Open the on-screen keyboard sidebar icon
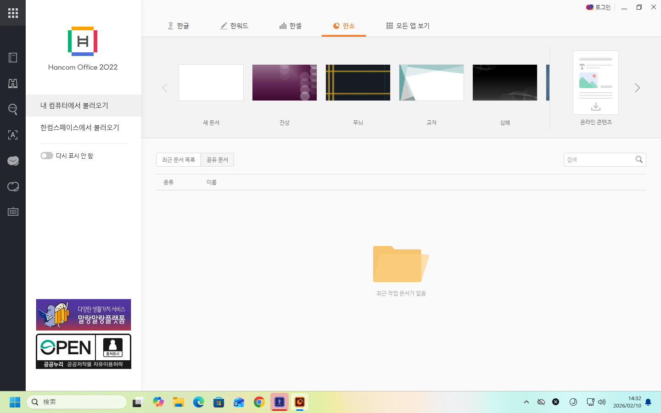The image size is (661, 413). click(x=13, y=212)
